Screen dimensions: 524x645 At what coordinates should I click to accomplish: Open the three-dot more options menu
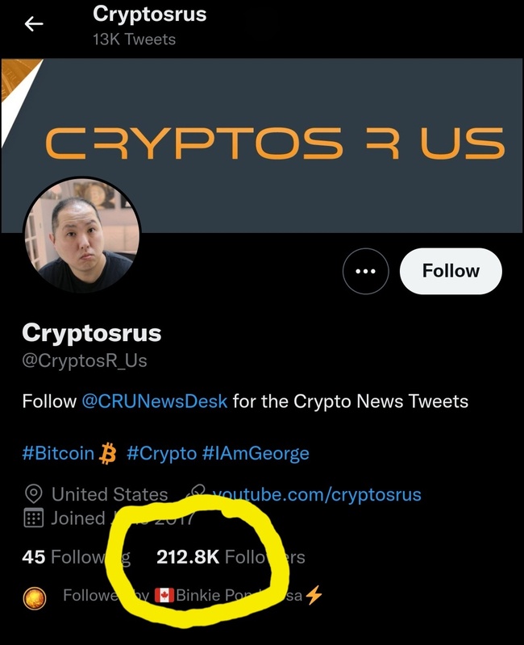click(365, 271)
